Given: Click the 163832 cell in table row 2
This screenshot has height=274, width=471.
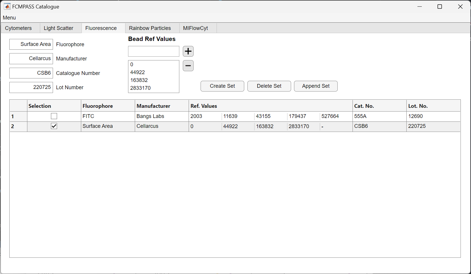Looking at the screenshot, I should coord(271,126).
